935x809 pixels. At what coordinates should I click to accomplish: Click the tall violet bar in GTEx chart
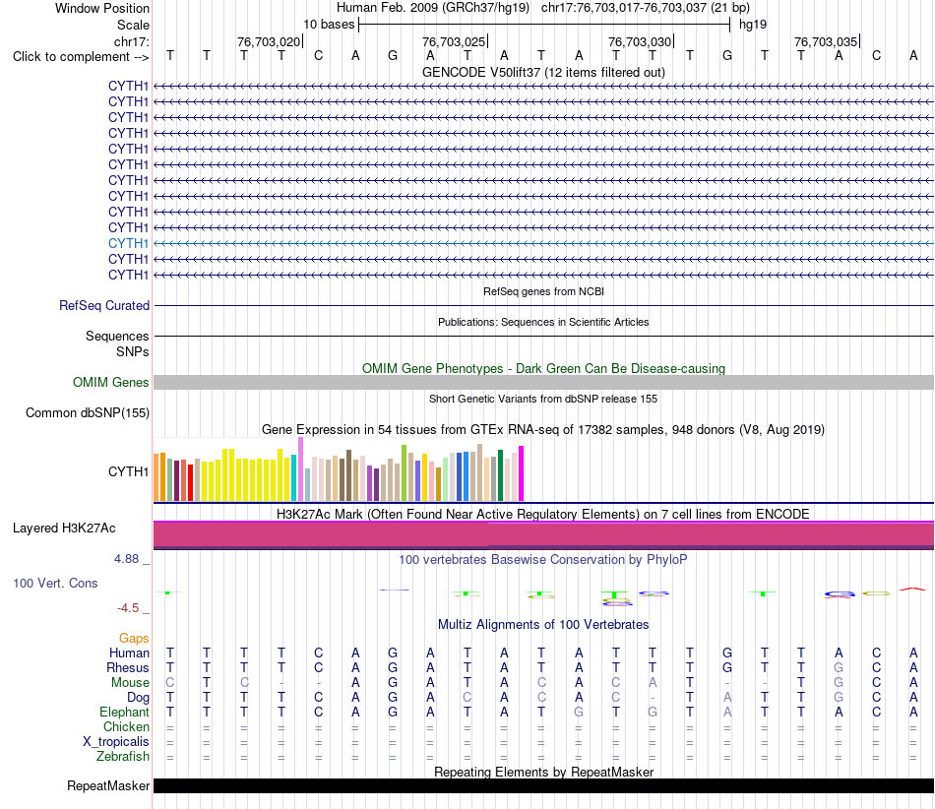[x=300, y=469]
